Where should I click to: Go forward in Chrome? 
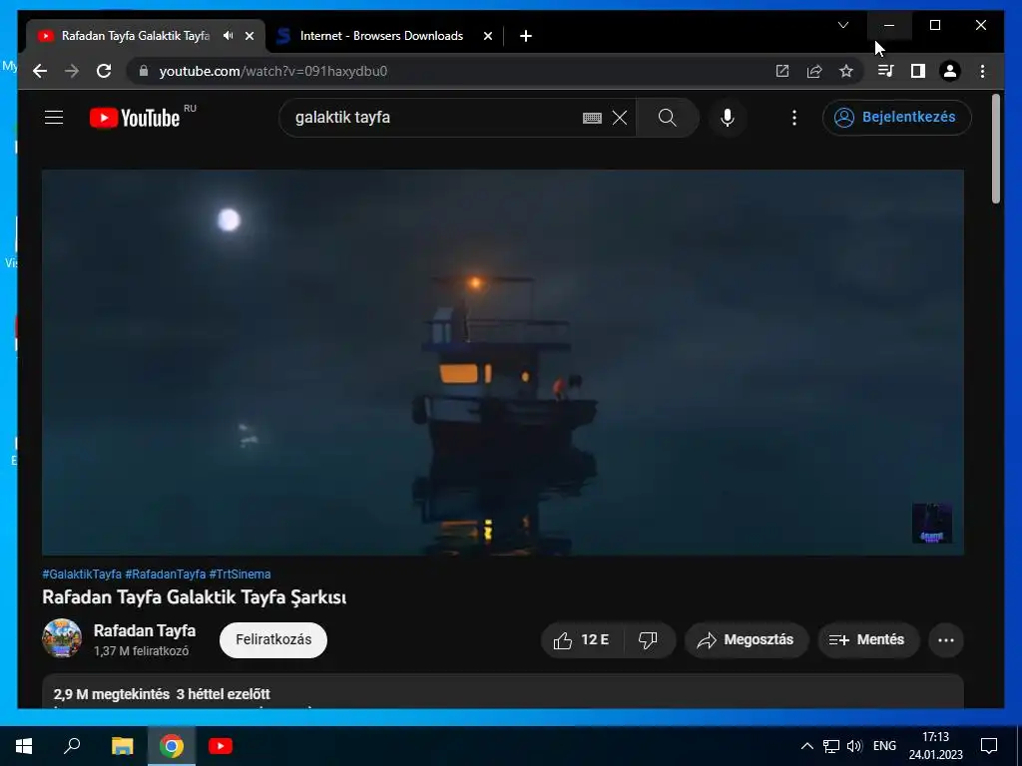click(x=72, y=71)
